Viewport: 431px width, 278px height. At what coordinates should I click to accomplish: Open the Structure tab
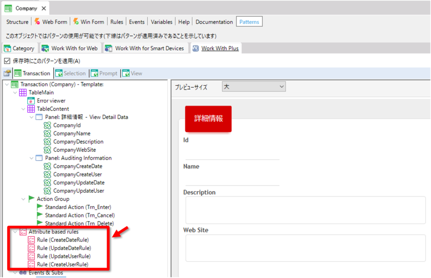pyautogui.click(x=17, y=22)
